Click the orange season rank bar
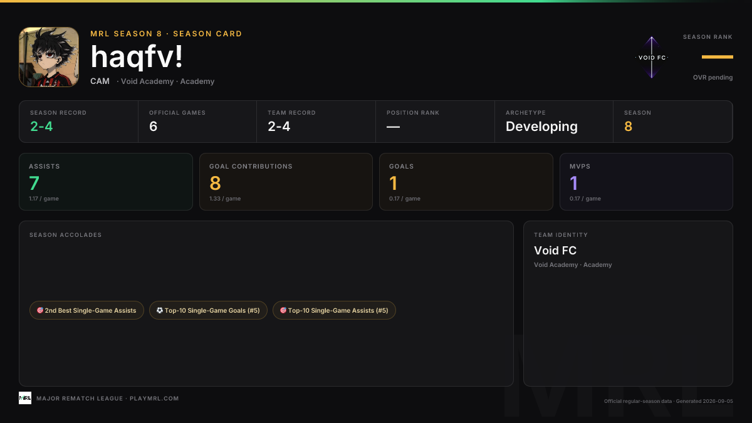The image size is (752, 423). (718, 57)
